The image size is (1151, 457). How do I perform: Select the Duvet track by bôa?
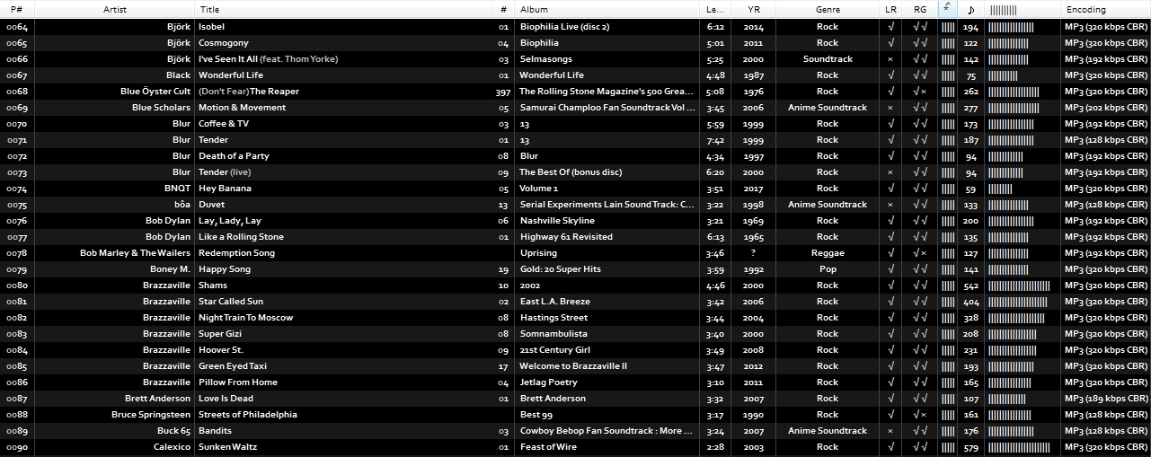click(x=212, y=205)
